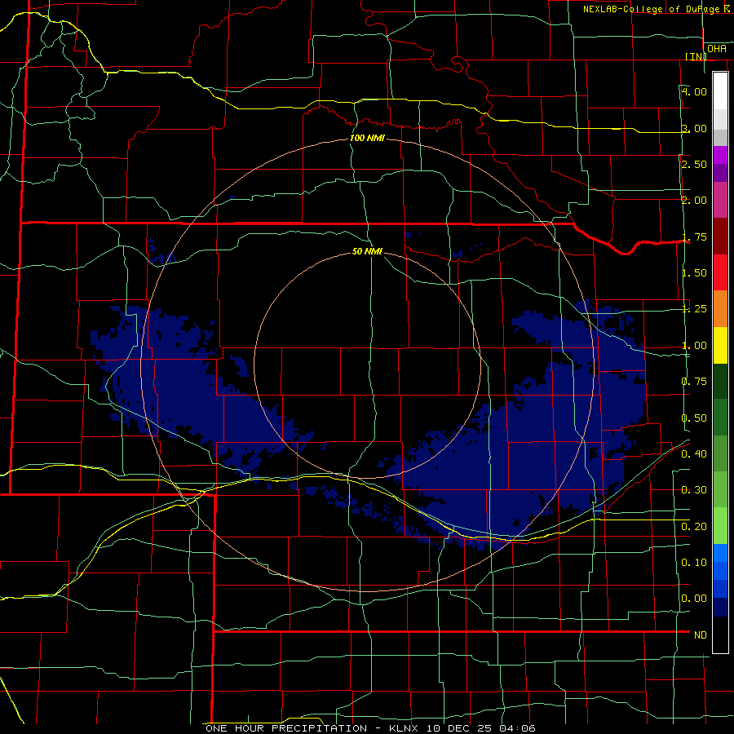
Task: Click the 100 NMI range ring label
Action: (367, 138)
